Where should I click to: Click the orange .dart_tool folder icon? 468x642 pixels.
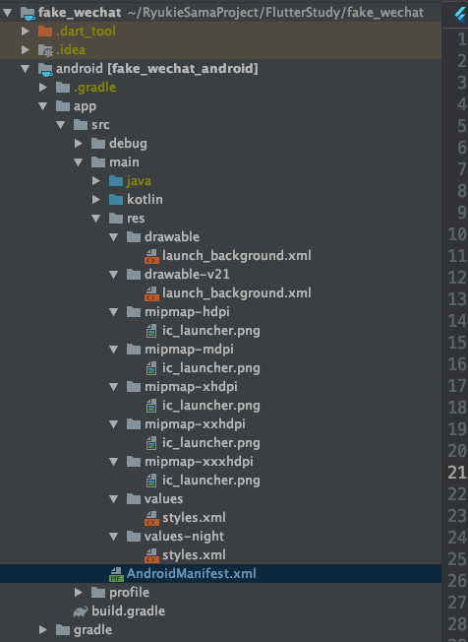click(45, 32)
